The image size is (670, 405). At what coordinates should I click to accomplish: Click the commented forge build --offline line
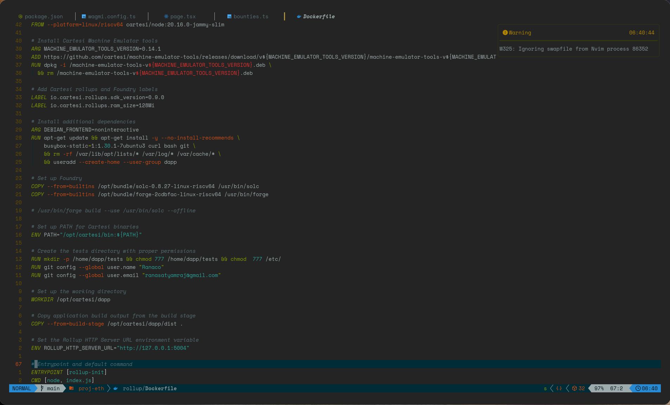tap(113, 211)
